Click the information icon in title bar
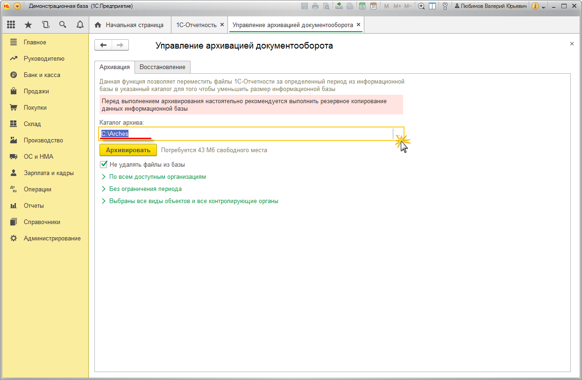Viewport: 582px width, 380px height. point(535,6)
